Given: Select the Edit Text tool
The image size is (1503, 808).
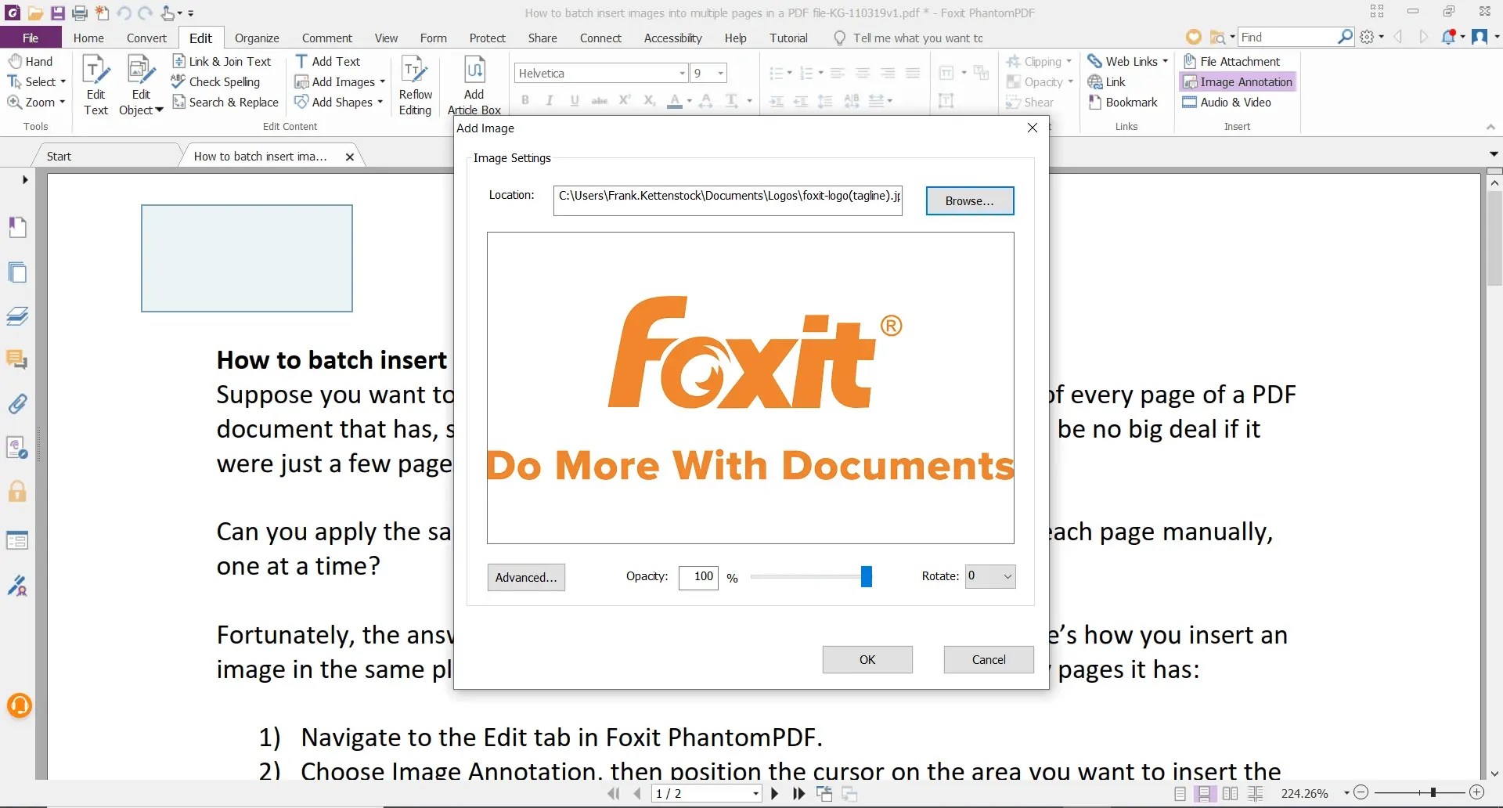Looking at the screenshot, I should [96, 82].
